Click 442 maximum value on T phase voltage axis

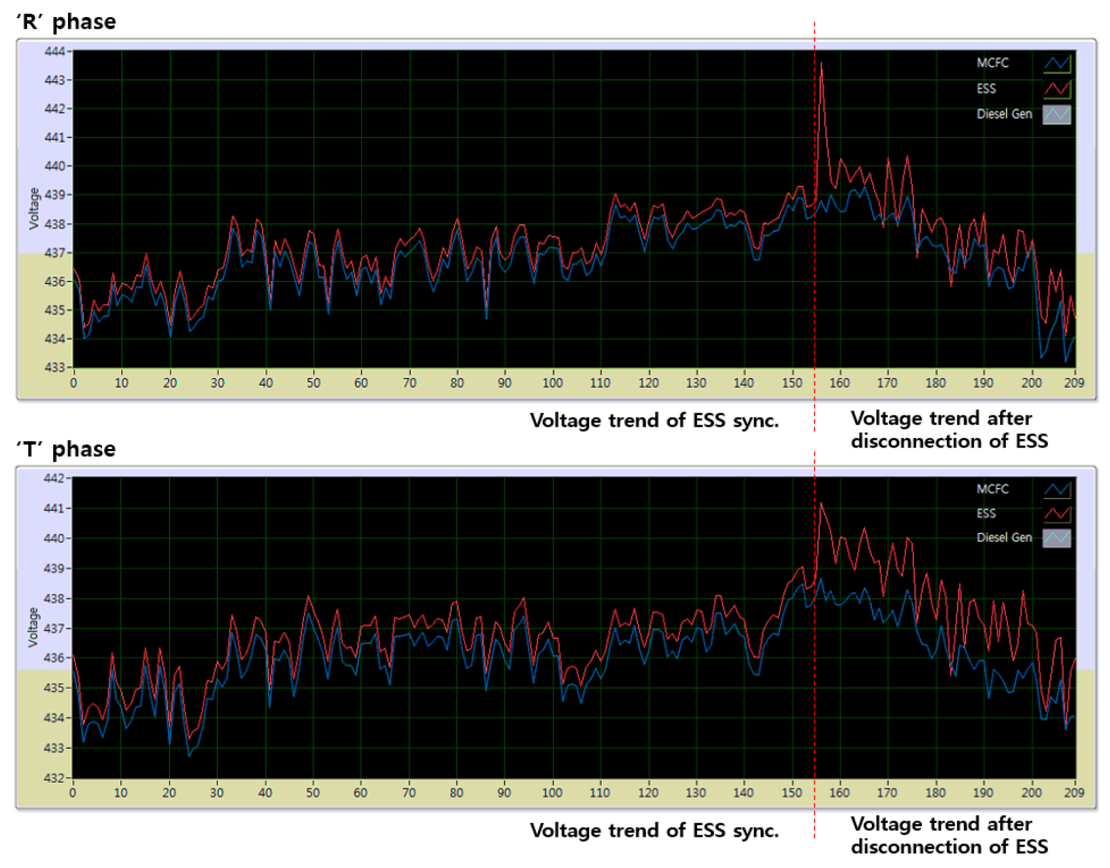(x=54, y=478)
